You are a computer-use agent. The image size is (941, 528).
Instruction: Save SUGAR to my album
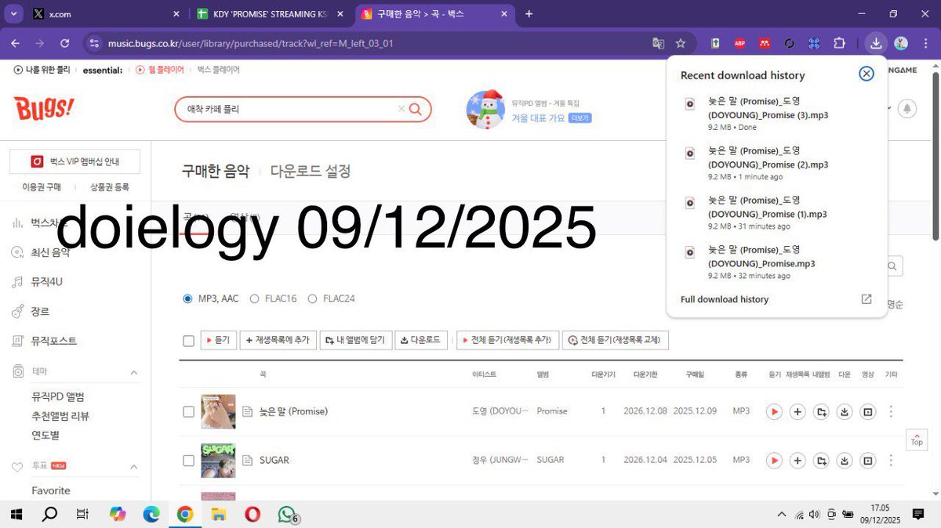[x=821, y=460]
